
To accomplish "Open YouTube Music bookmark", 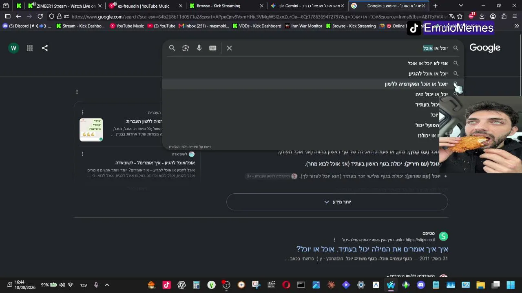I will pyautogui.click(x=127, y=26).
